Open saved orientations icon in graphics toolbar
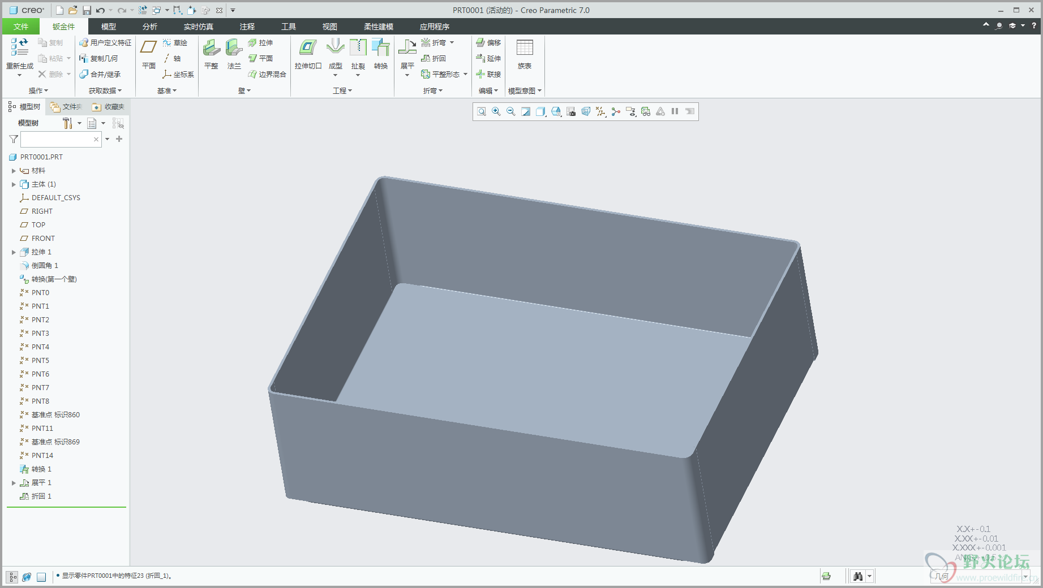Screen dimensions: 1043x588 556,111
